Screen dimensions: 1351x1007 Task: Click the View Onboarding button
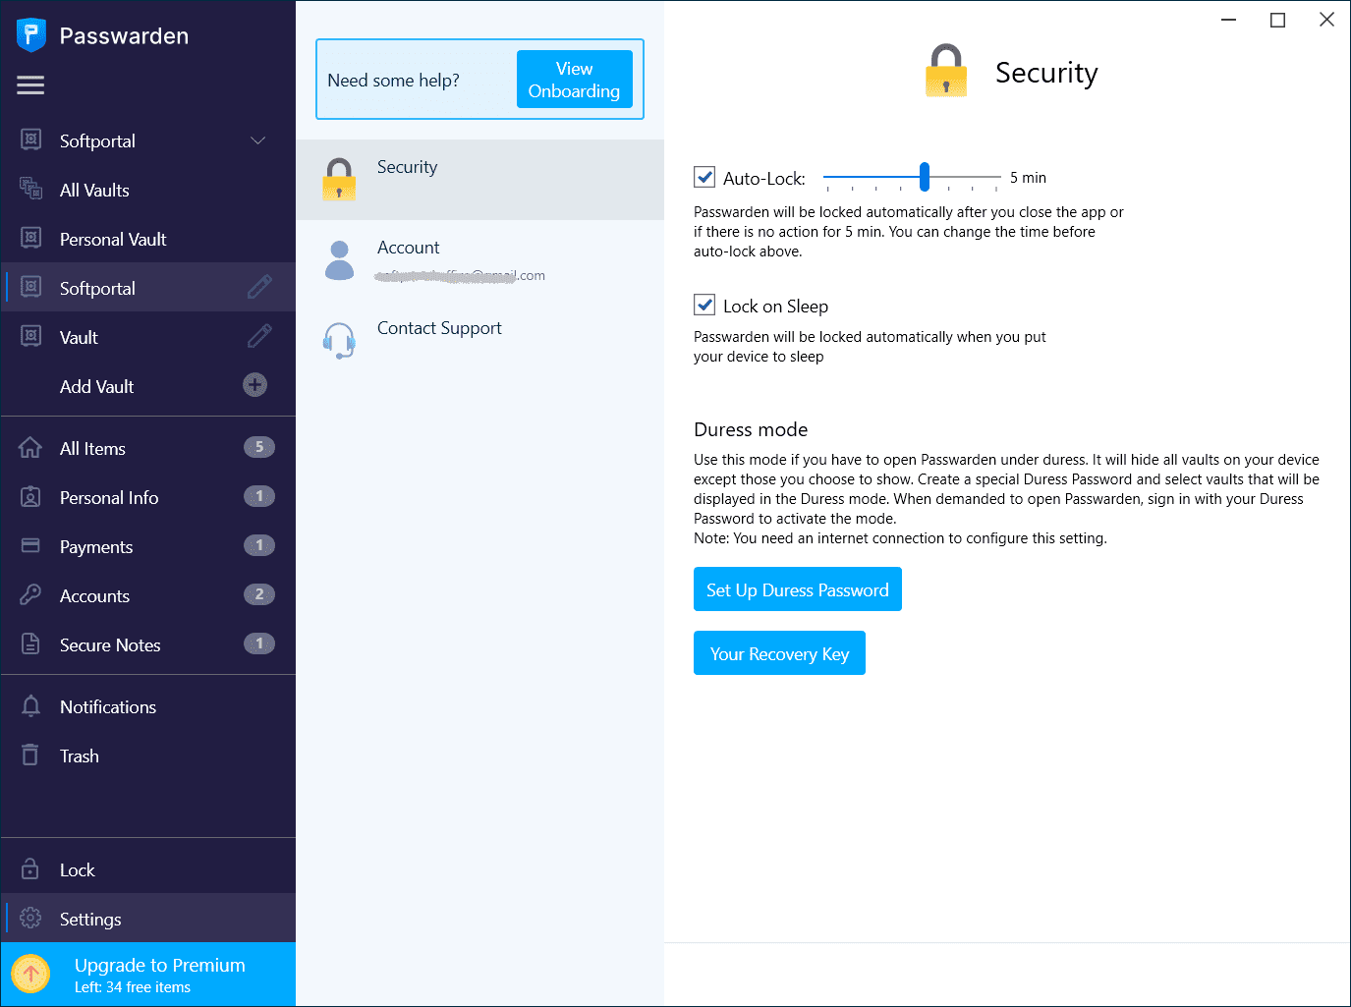click(575, 80)
